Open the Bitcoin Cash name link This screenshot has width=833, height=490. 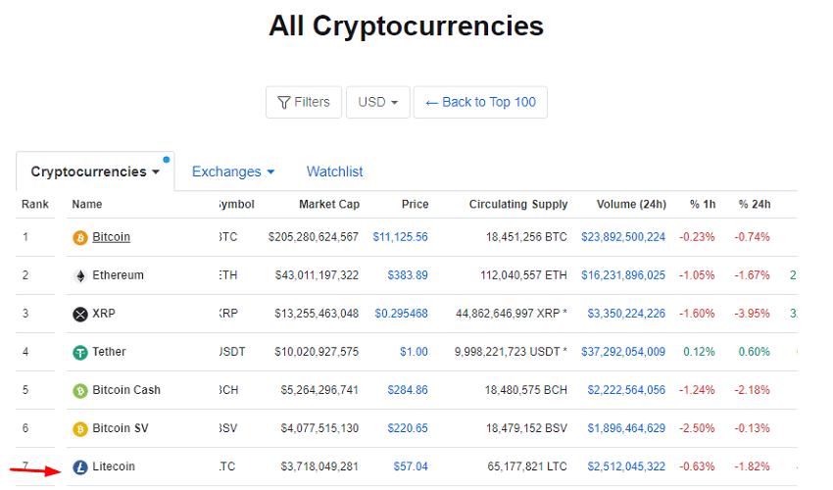(126, 390)
